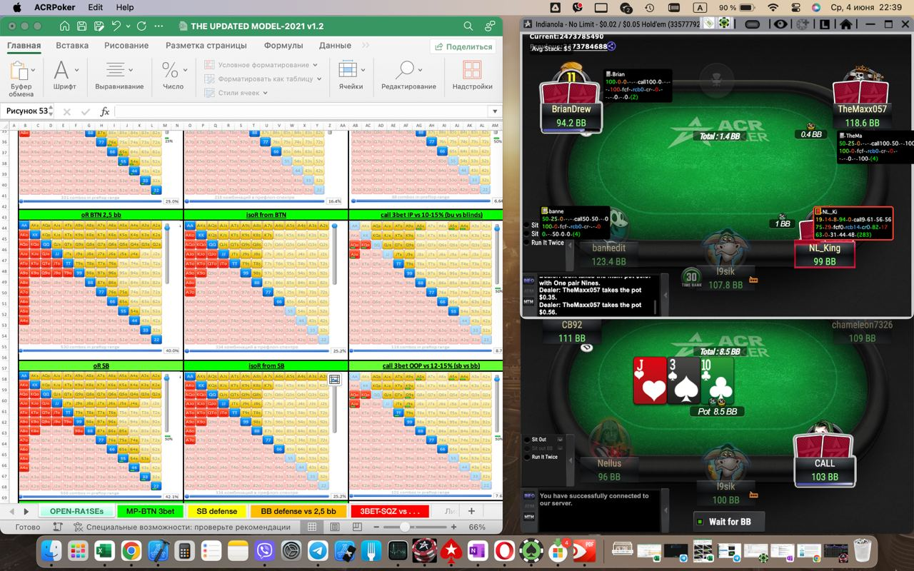Click the share hand icon near hand number
This screenshot has width=914, height=571.
(x=612, y=46)
